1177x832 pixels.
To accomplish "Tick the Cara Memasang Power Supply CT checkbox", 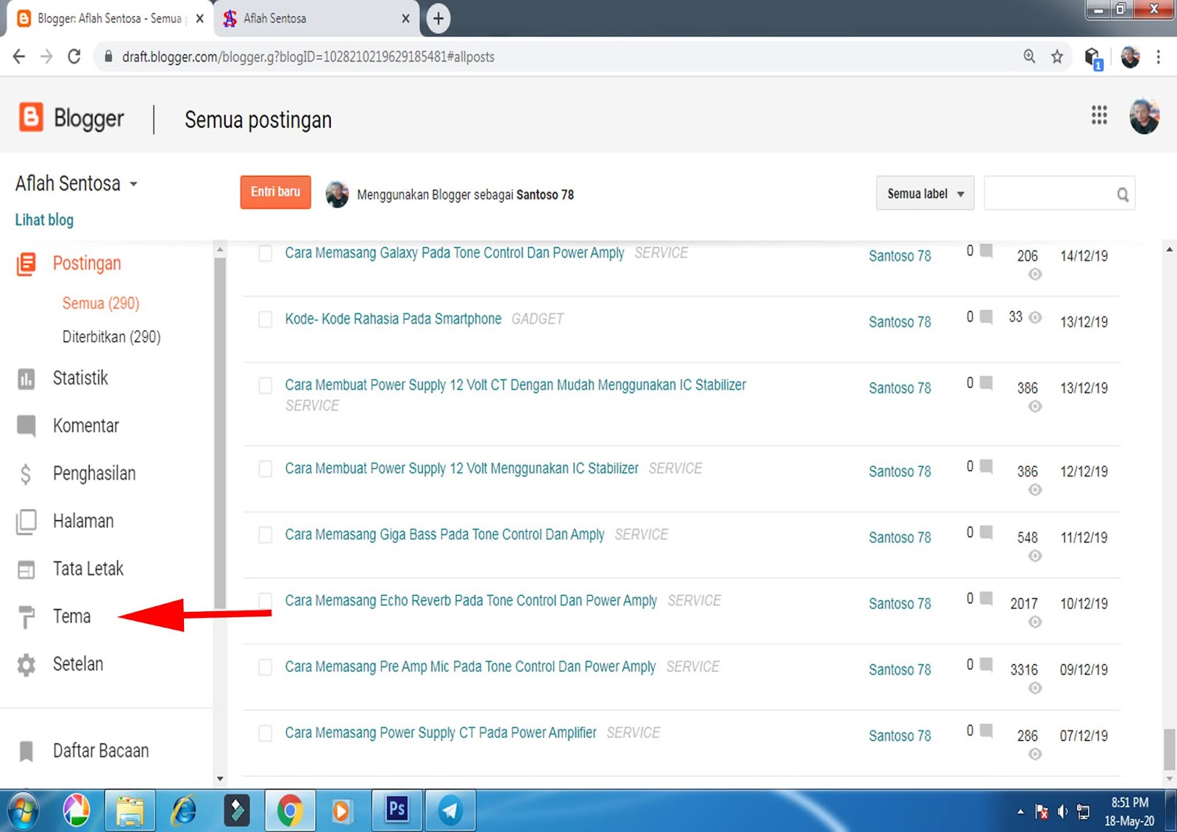I will coord(265,733).
